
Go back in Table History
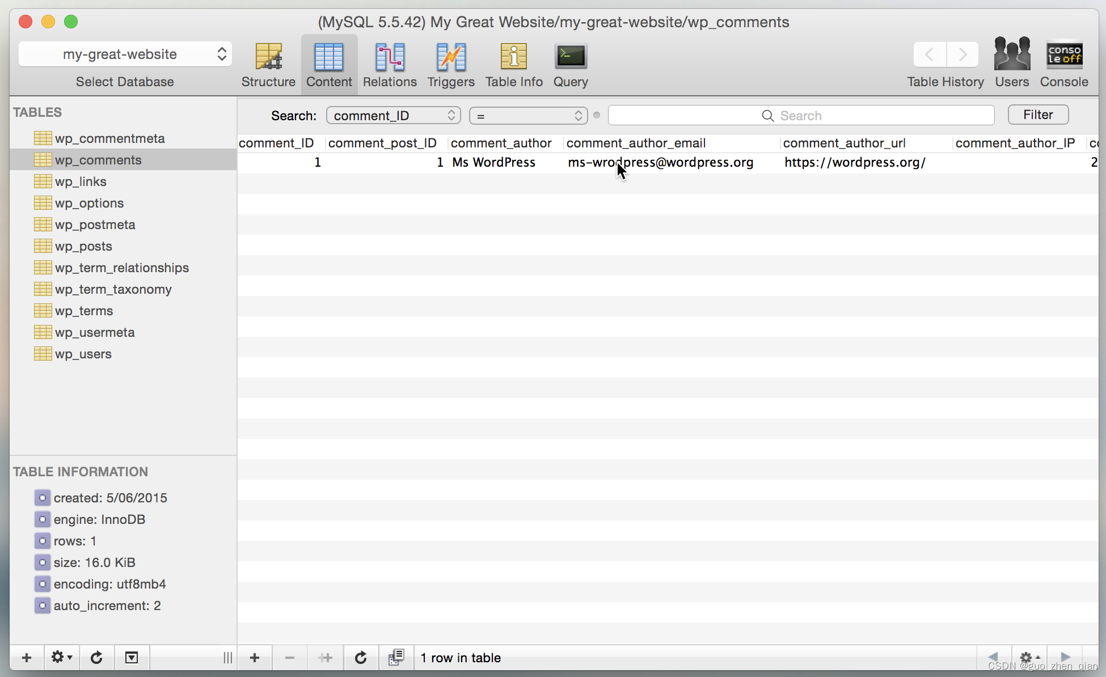(x=929, y=54)
